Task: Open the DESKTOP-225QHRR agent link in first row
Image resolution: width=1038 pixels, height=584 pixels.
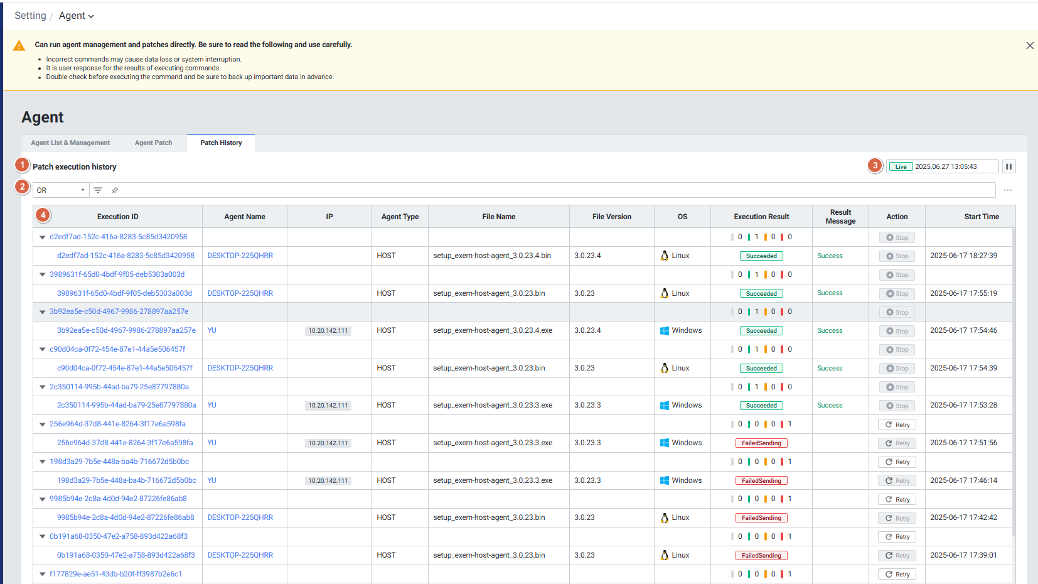Action: coord(240,256)
